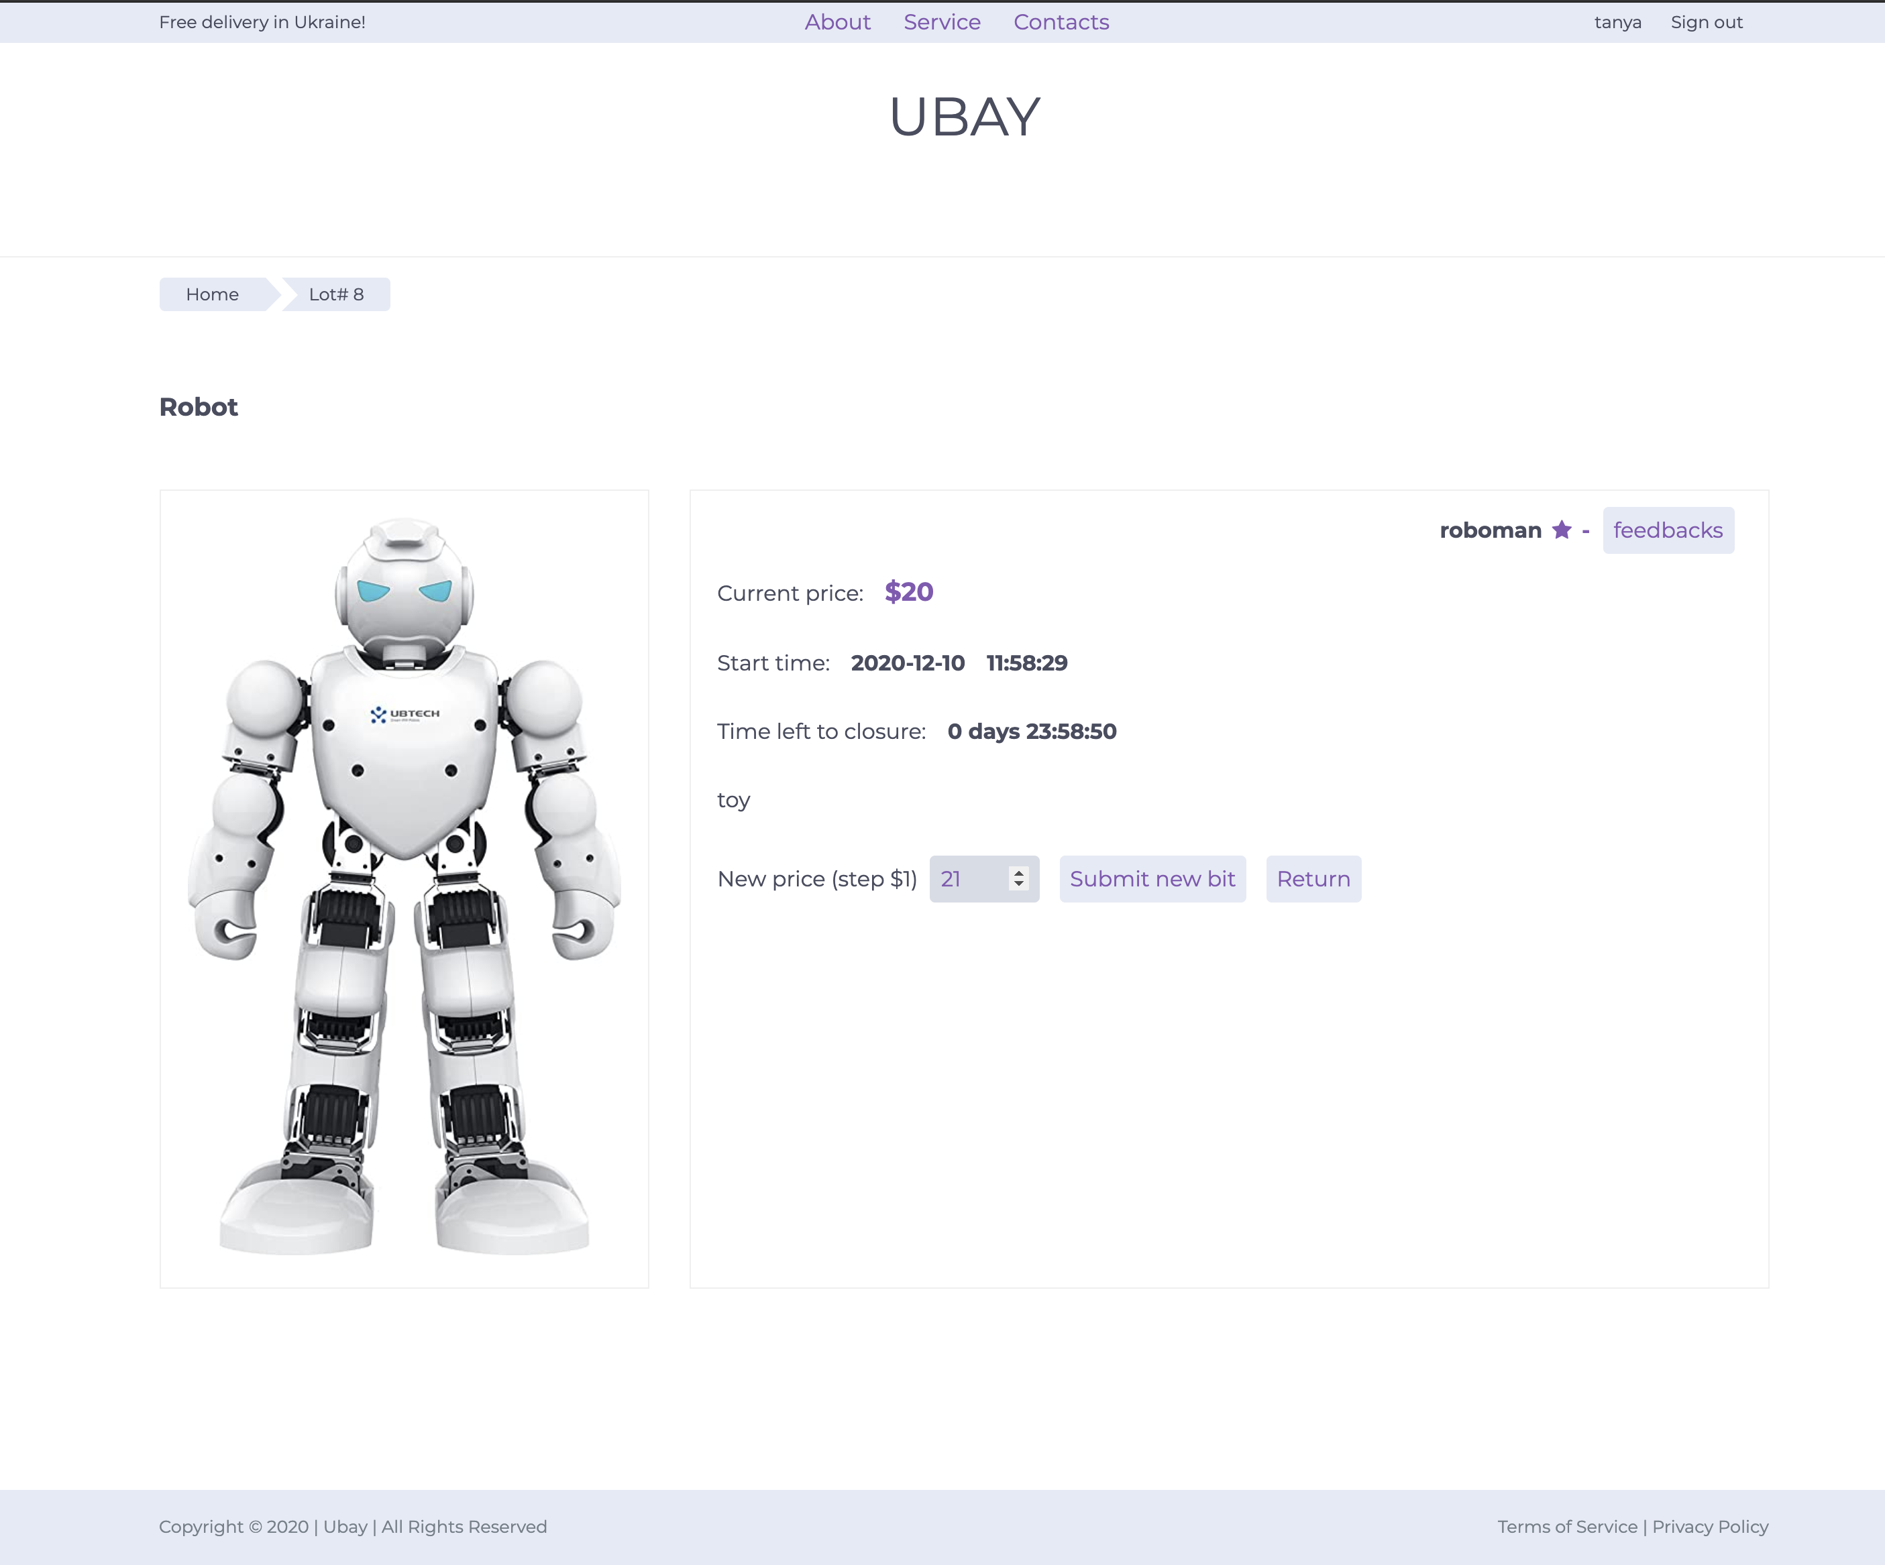Select Lot# 8 breadcrumb
Viewport: 1885px width, 1565px height.
pyautogui.click(x=335, y=294)
